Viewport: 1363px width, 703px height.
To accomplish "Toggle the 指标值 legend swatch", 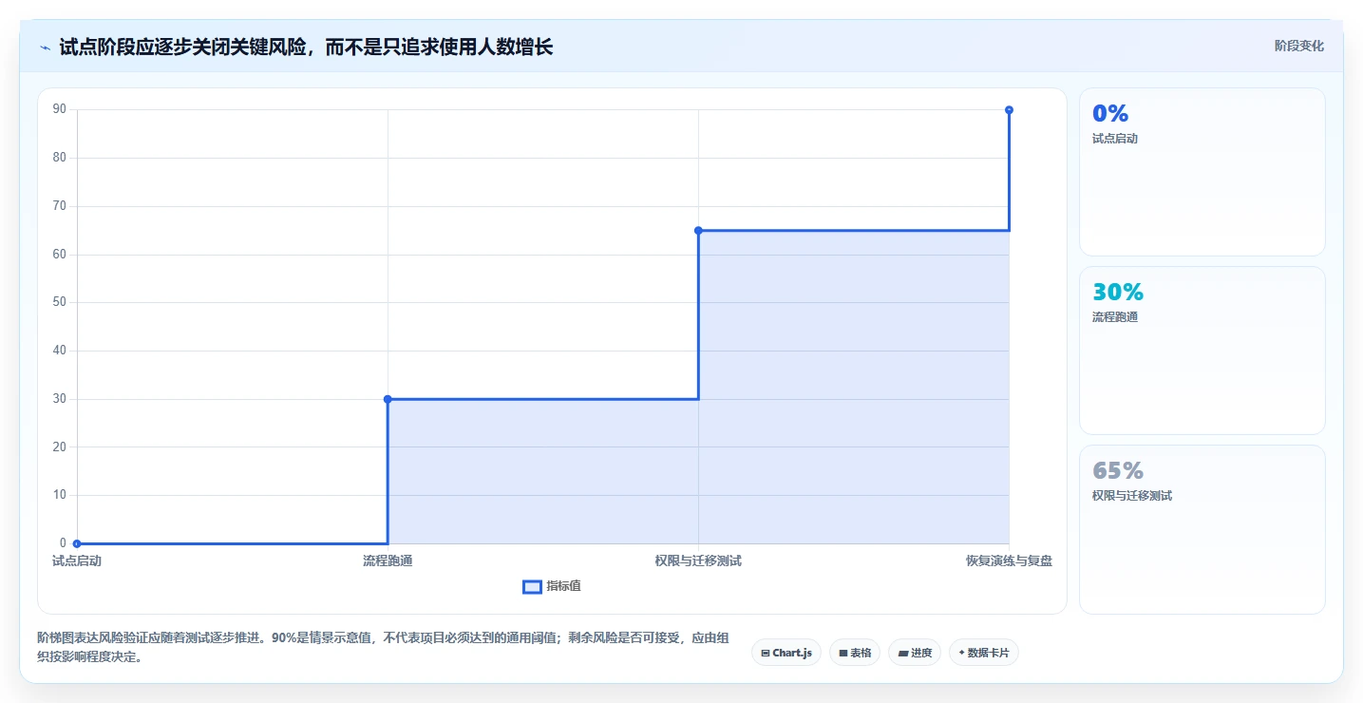I will 532,587.
